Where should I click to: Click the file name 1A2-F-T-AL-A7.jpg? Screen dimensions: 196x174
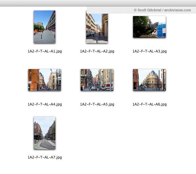[x=45, y=157]
